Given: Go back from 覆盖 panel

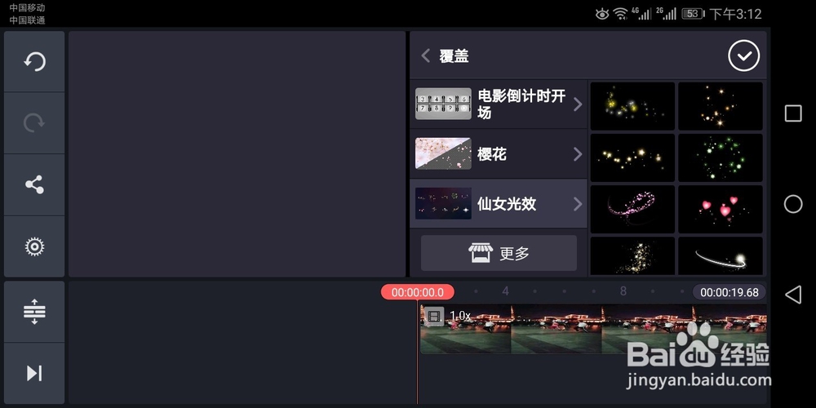Looking at the screenshot, I should [426, 55].
